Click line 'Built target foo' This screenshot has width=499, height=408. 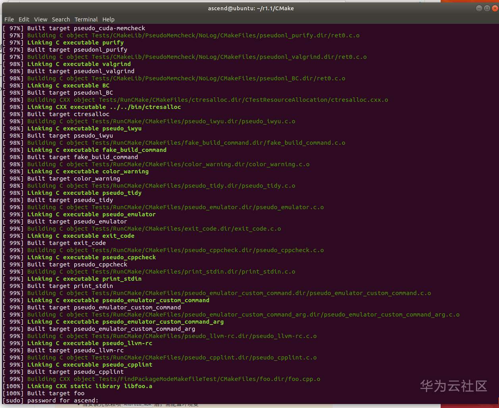click(x=43, y=393)
